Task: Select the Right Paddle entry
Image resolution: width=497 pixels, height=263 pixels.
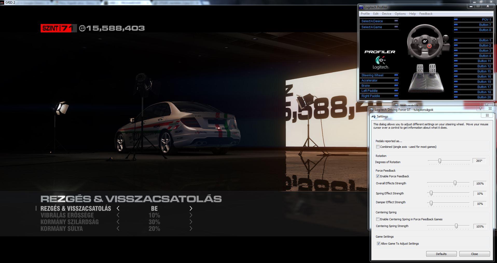Action: tap(379, 96)
